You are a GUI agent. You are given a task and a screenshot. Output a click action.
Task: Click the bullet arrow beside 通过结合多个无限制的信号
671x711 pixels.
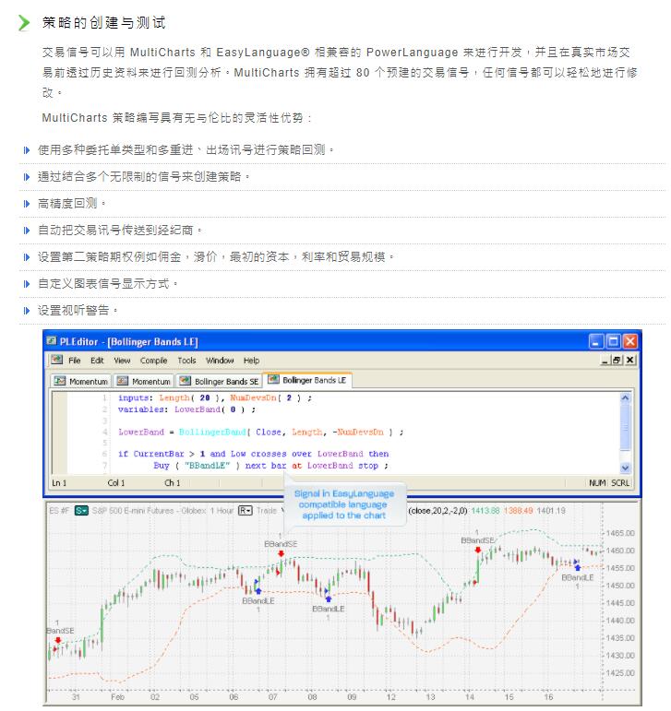tap(27, 177)
